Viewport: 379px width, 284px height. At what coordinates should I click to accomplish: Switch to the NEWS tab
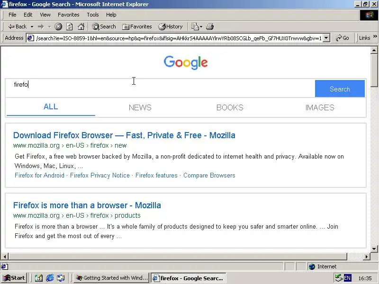(140, 107)
